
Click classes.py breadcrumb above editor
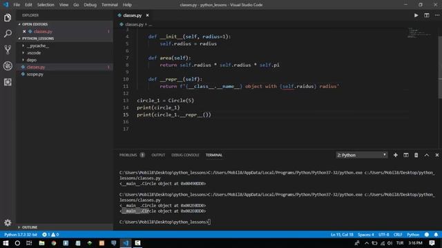click(134, 25)
